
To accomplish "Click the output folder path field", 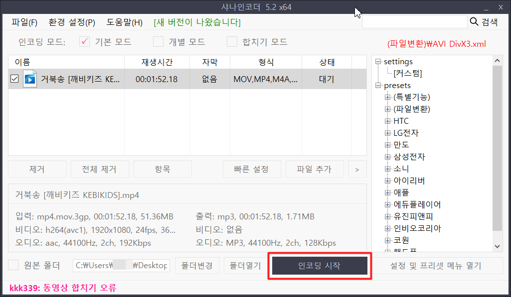I will click(121, 266).
